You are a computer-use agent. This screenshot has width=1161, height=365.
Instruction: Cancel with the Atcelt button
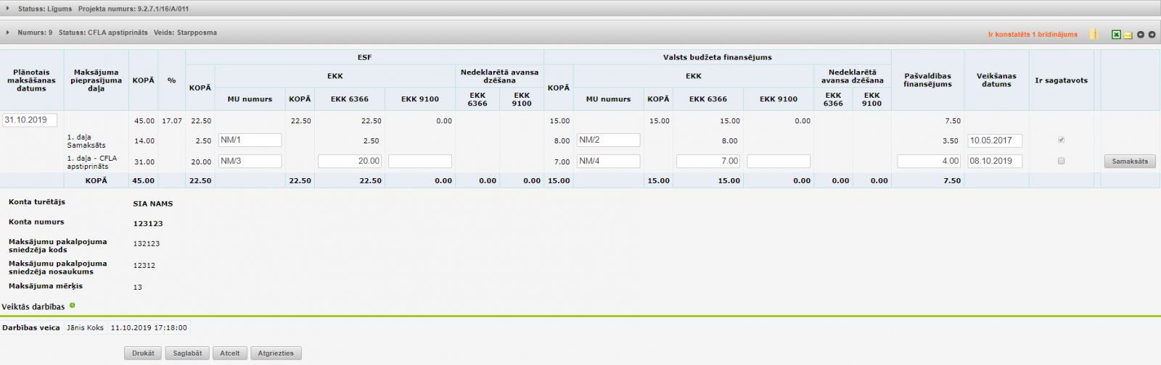pos(230,353)
